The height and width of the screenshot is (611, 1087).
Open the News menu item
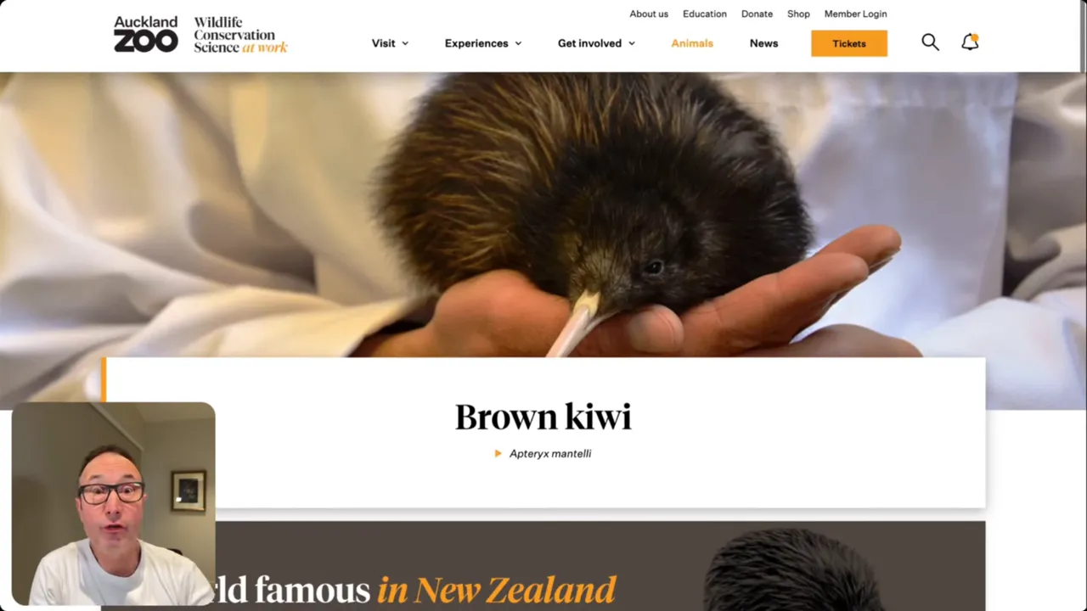click(x=763, y=43)
